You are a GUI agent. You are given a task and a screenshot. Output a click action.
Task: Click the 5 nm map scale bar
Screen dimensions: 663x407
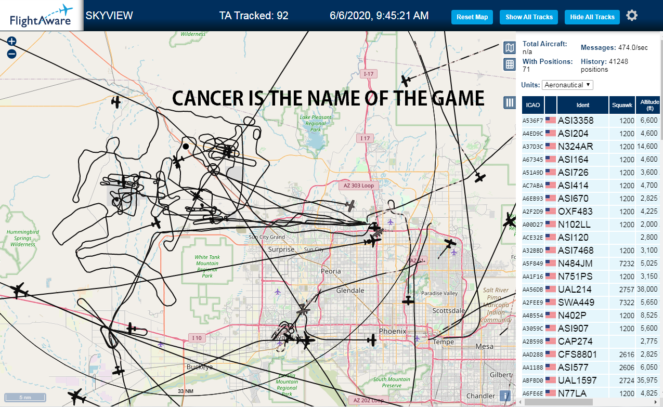point(24,398)
